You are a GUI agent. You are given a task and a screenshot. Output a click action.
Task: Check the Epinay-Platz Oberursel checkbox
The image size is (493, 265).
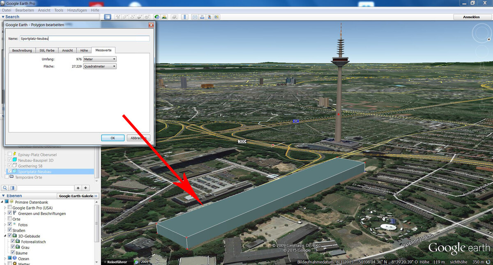pos(10,154)
